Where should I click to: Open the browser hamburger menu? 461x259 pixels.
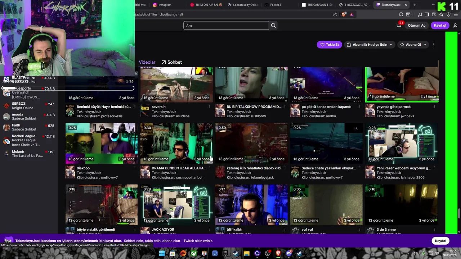point(456,14)
